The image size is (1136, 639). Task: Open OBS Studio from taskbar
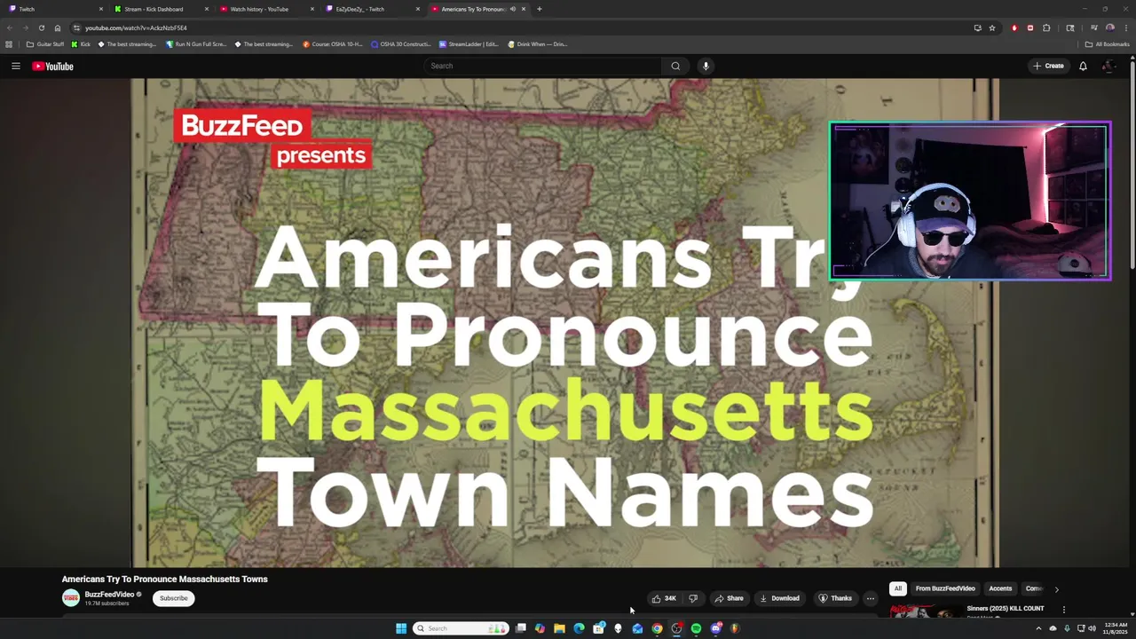676,628
